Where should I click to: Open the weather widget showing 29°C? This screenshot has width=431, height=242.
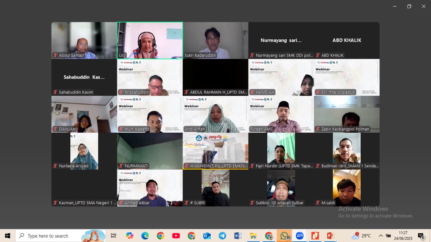coord(361,236)
